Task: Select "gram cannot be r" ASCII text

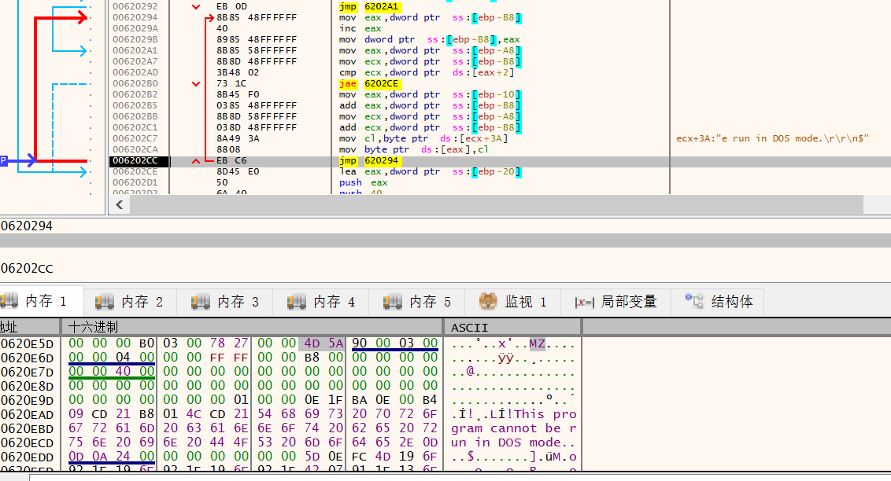Action: pos(514,429)
